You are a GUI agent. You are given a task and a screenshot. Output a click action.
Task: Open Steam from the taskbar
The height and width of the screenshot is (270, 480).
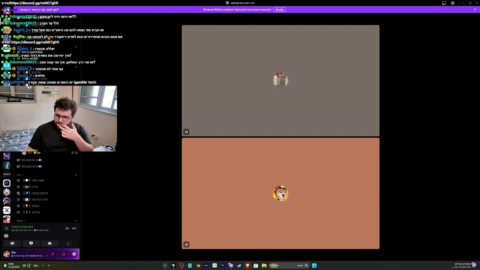pyautogui.click(x=239, y=265)
